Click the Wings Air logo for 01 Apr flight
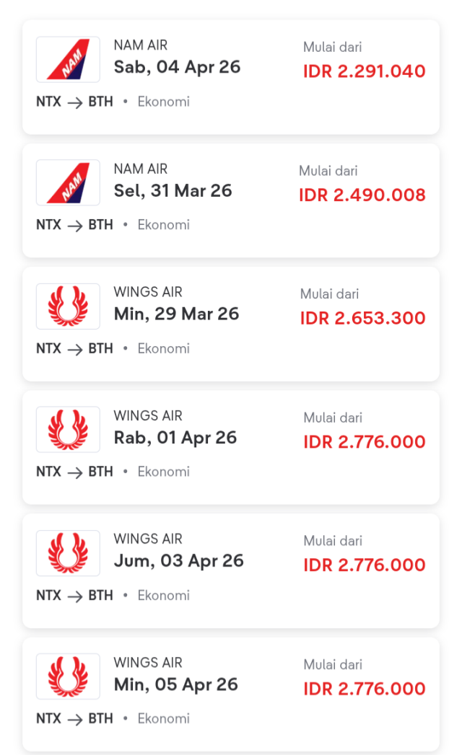Viewport: 462px width, 755px height. coord(68,430)
